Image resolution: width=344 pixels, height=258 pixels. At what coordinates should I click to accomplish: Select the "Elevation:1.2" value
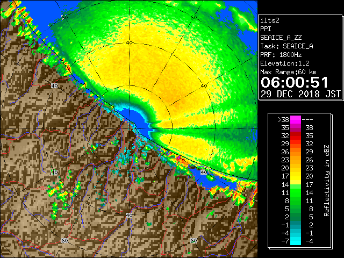tap(285, 63)
